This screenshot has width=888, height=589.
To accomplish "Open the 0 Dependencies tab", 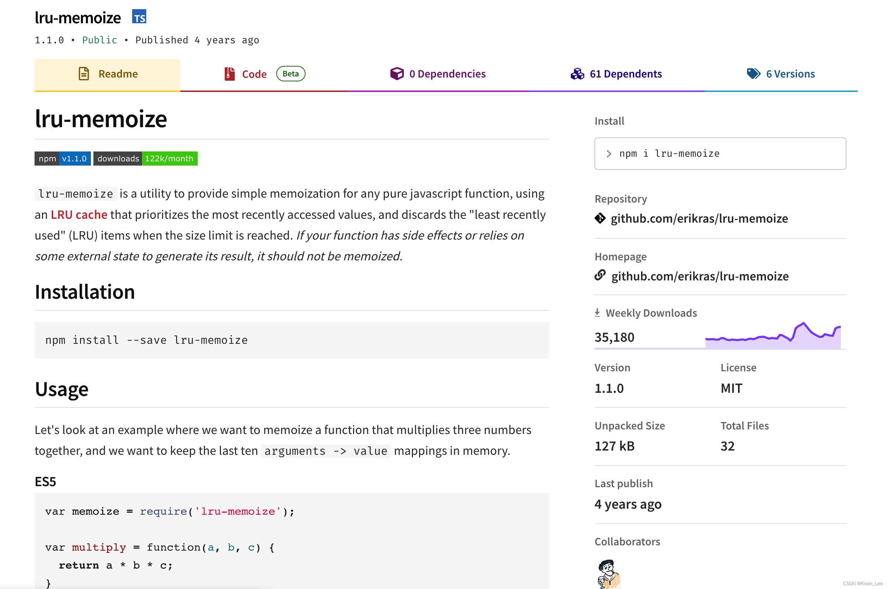I will coord(447,74).
